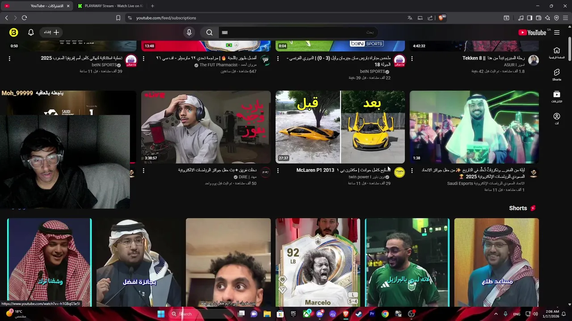Open the beIN SPORTS channel avatar for PSG highlights
Viewport: 572px width, 321px height.
400,61
